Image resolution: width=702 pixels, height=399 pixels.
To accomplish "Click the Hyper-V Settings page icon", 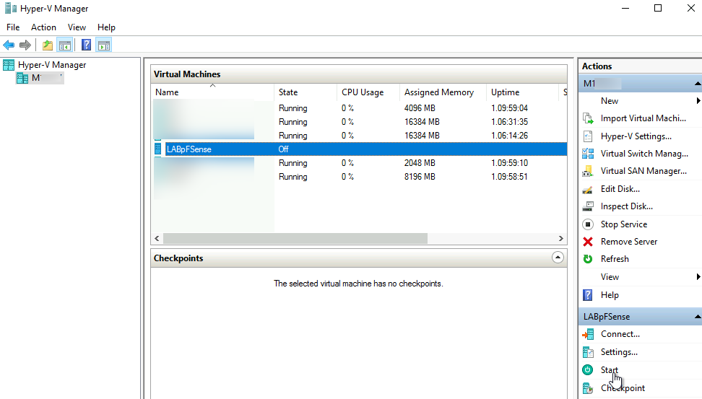I will pyautogui.click(x=588, y=136).
